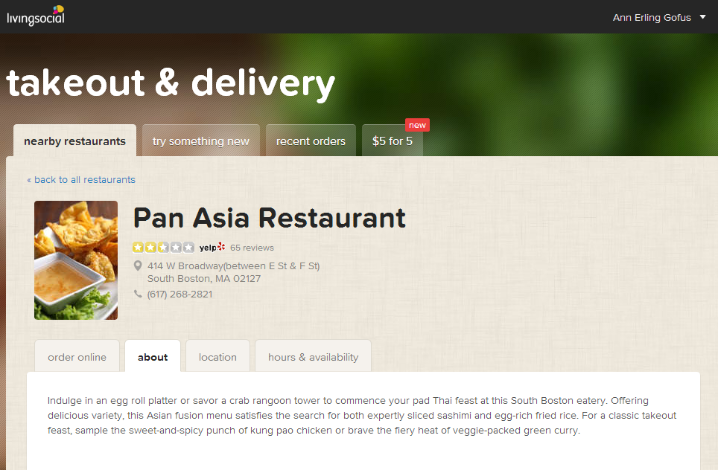This screenshot has height=470, width=718.
Task: Click the phone handset icon
Action: coord(137,294)
